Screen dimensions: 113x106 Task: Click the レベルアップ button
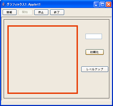coord(95,69)
